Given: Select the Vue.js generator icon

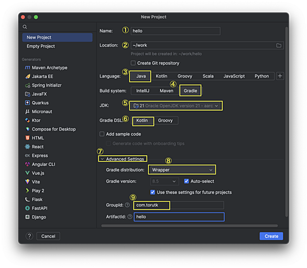Looking at the screenshot, I should point(27,173).
